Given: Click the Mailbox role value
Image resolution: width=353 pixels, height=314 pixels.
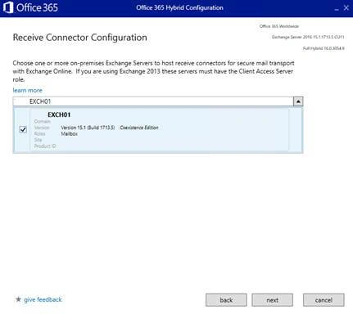Looking at the screenshot, I should point(70,134).
